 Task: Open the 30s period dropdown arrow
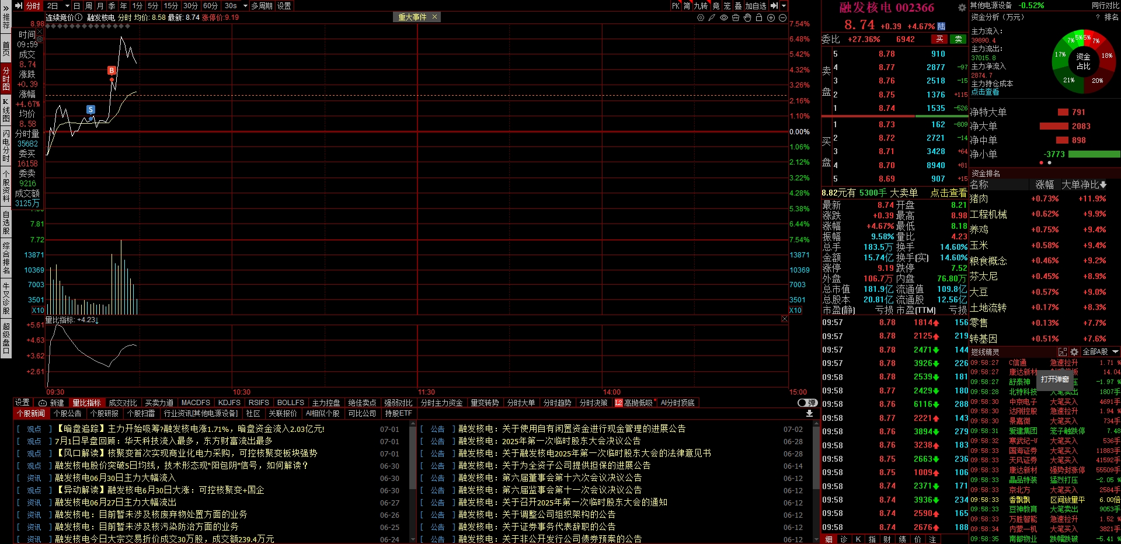coord(245,6)
